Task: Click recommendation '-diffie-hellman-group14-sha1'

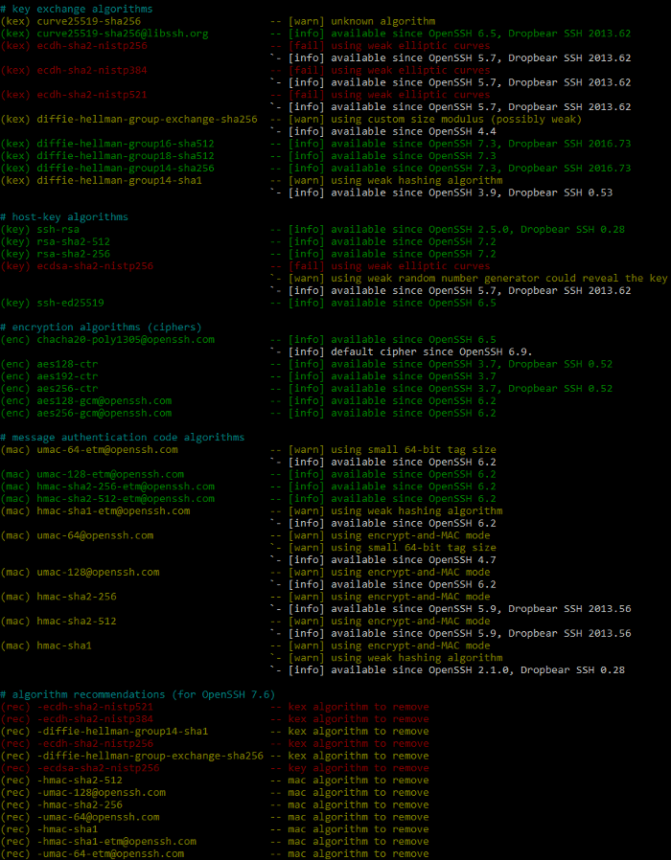Action: coord(123,731)
